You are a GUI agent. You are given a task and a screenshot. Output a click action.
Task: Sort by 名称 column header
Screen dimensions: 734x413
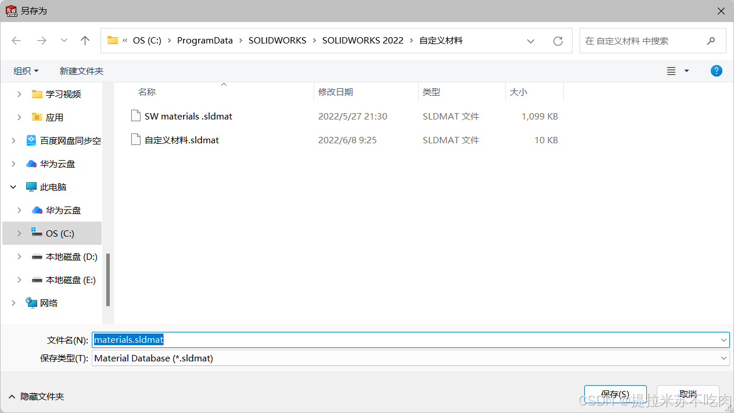click(x=147, y=92)
